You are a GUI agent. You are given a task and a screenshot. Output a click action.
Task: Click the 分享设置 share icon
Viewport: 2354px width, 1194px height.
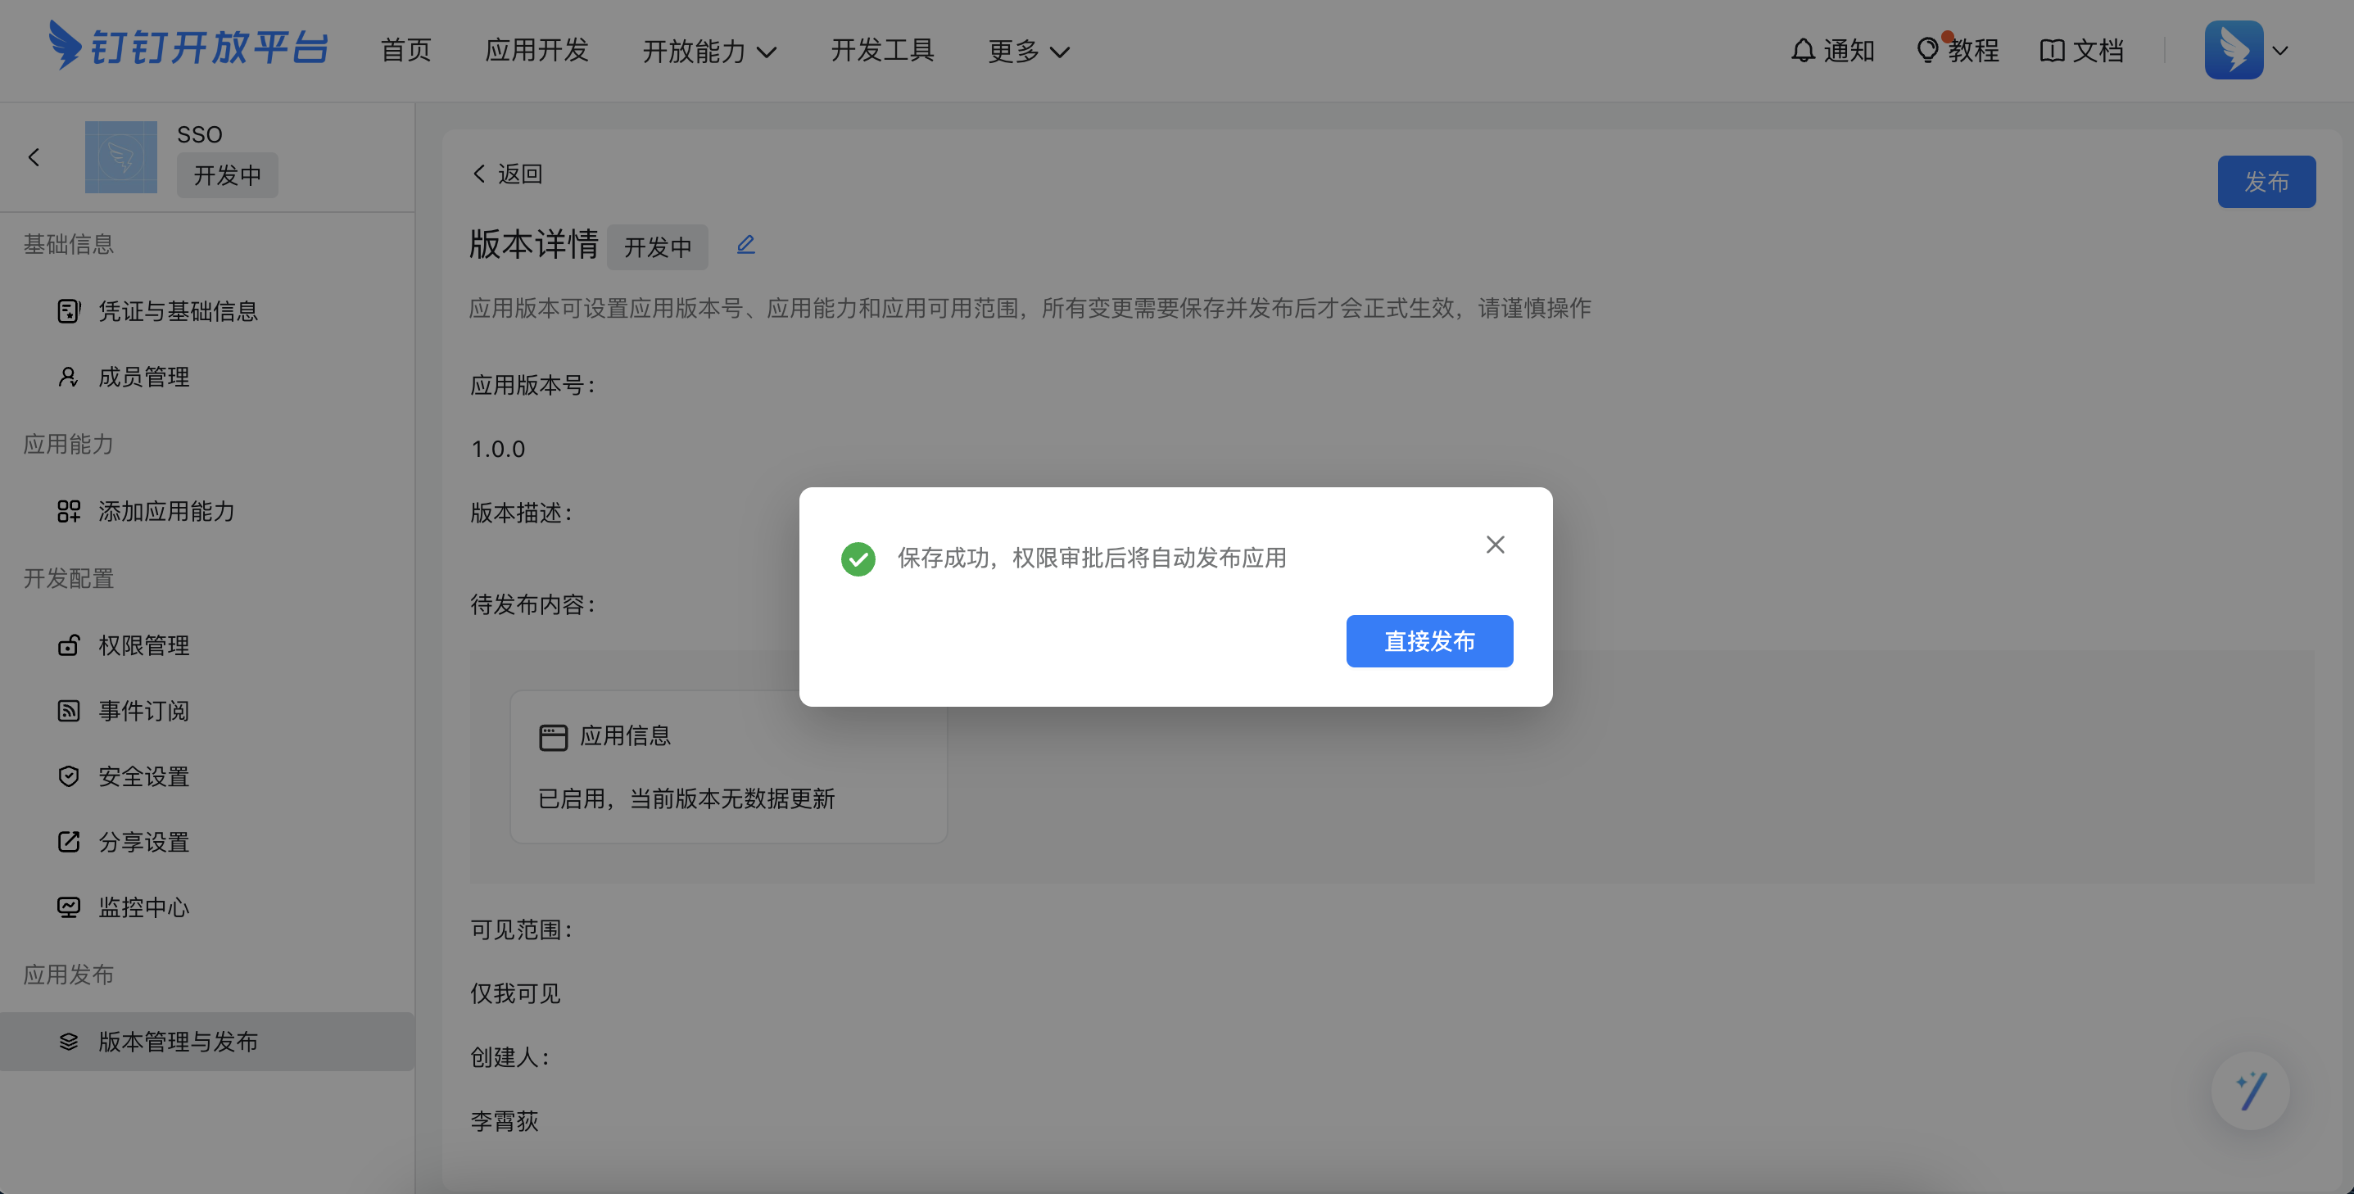(69, 841)
